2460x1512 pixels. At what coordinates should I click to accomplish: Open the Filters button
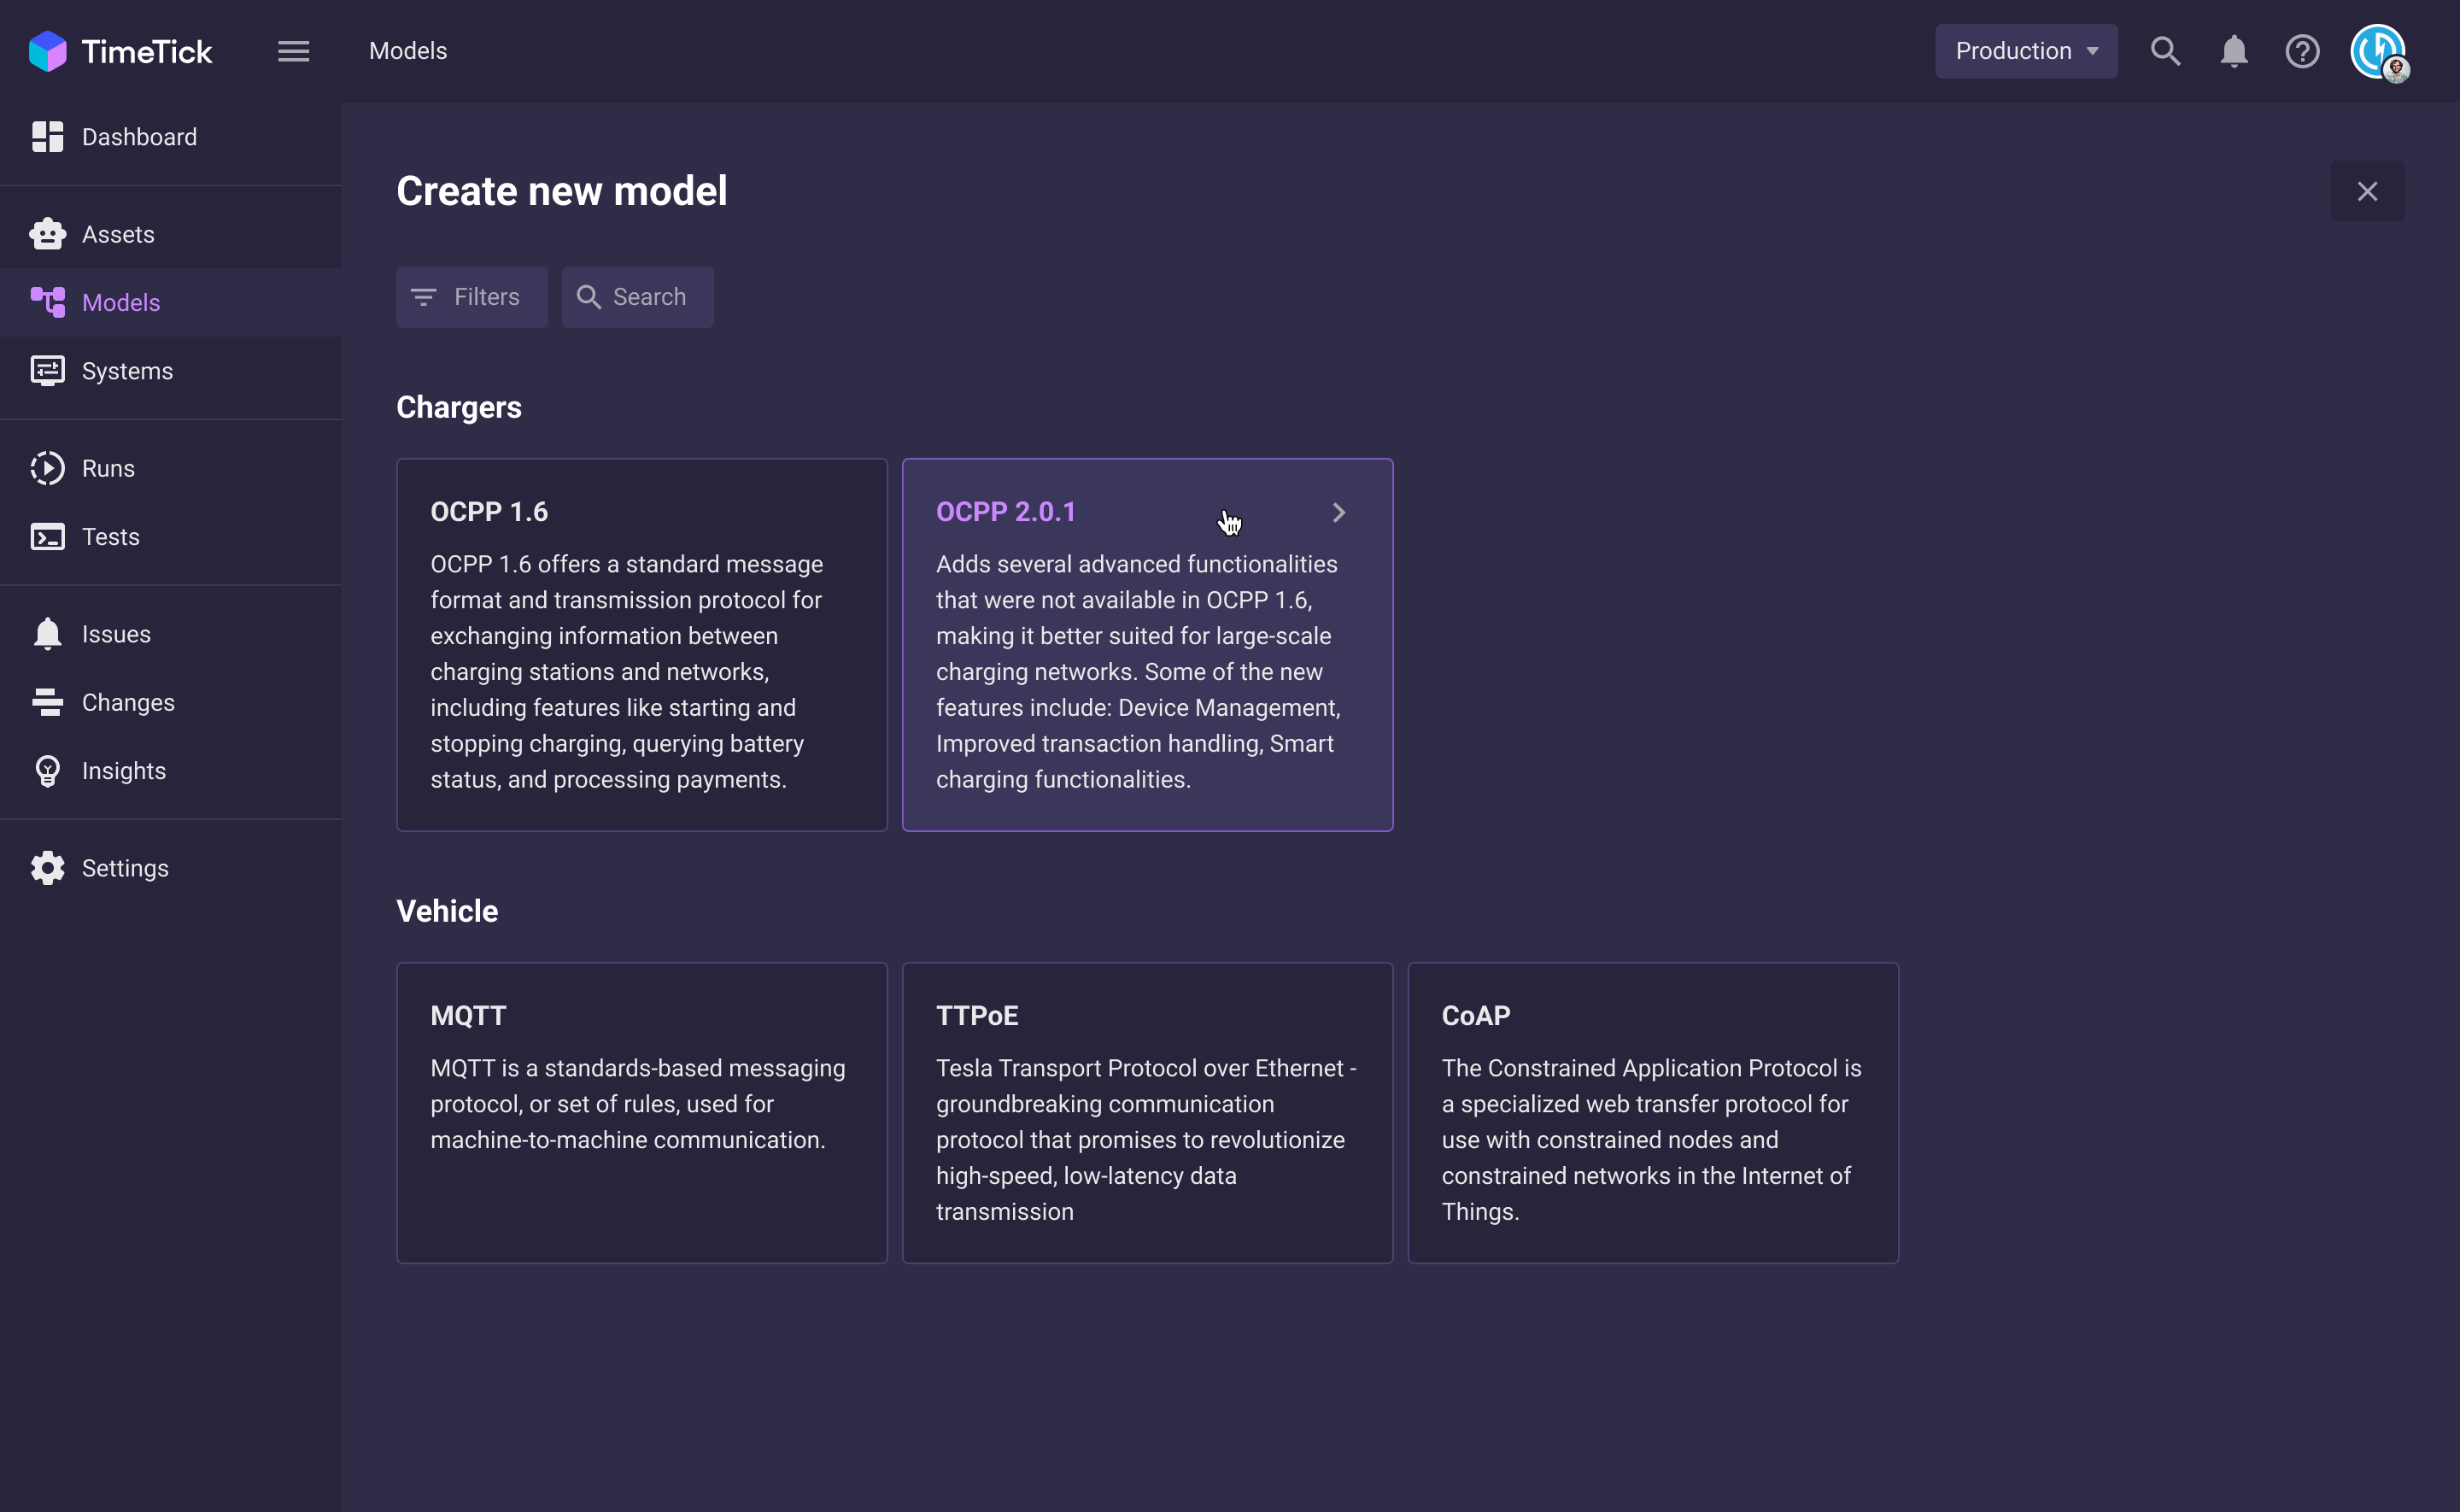[471, 297]
